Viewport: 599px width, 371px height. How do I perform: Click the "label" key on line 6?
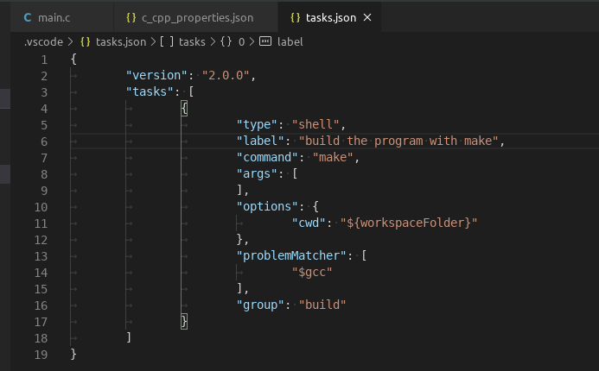[x=260, y=141]
